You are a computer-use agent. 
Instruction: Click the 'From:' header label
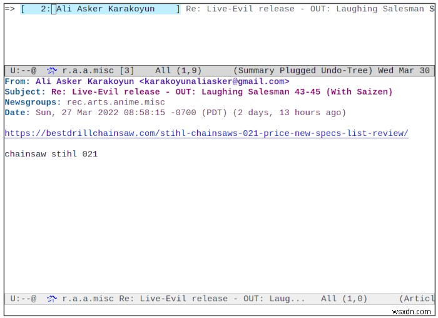point(17,81)
